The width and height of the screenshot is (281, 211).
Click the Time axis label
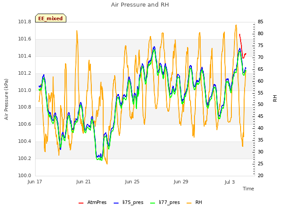pyautogui.click(x=249, y=189)
